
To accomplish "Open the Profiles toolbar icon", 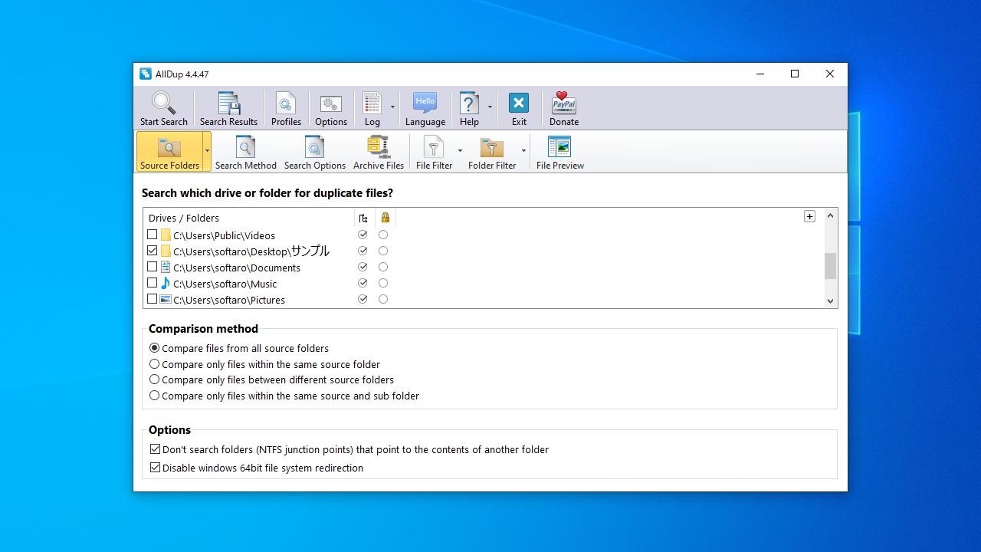I will [286, 103].
